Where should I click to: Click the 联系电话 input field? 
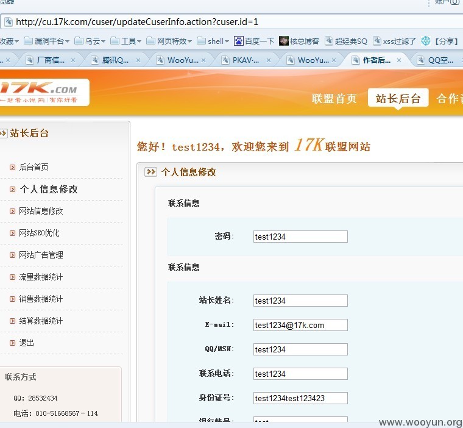(300, 374)
